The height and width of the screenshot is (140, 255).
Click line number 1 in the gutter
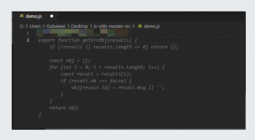point(28,33)
